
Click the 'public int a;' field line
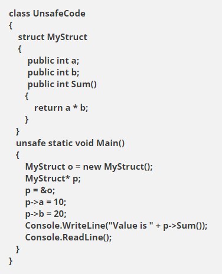pos(53,61)
